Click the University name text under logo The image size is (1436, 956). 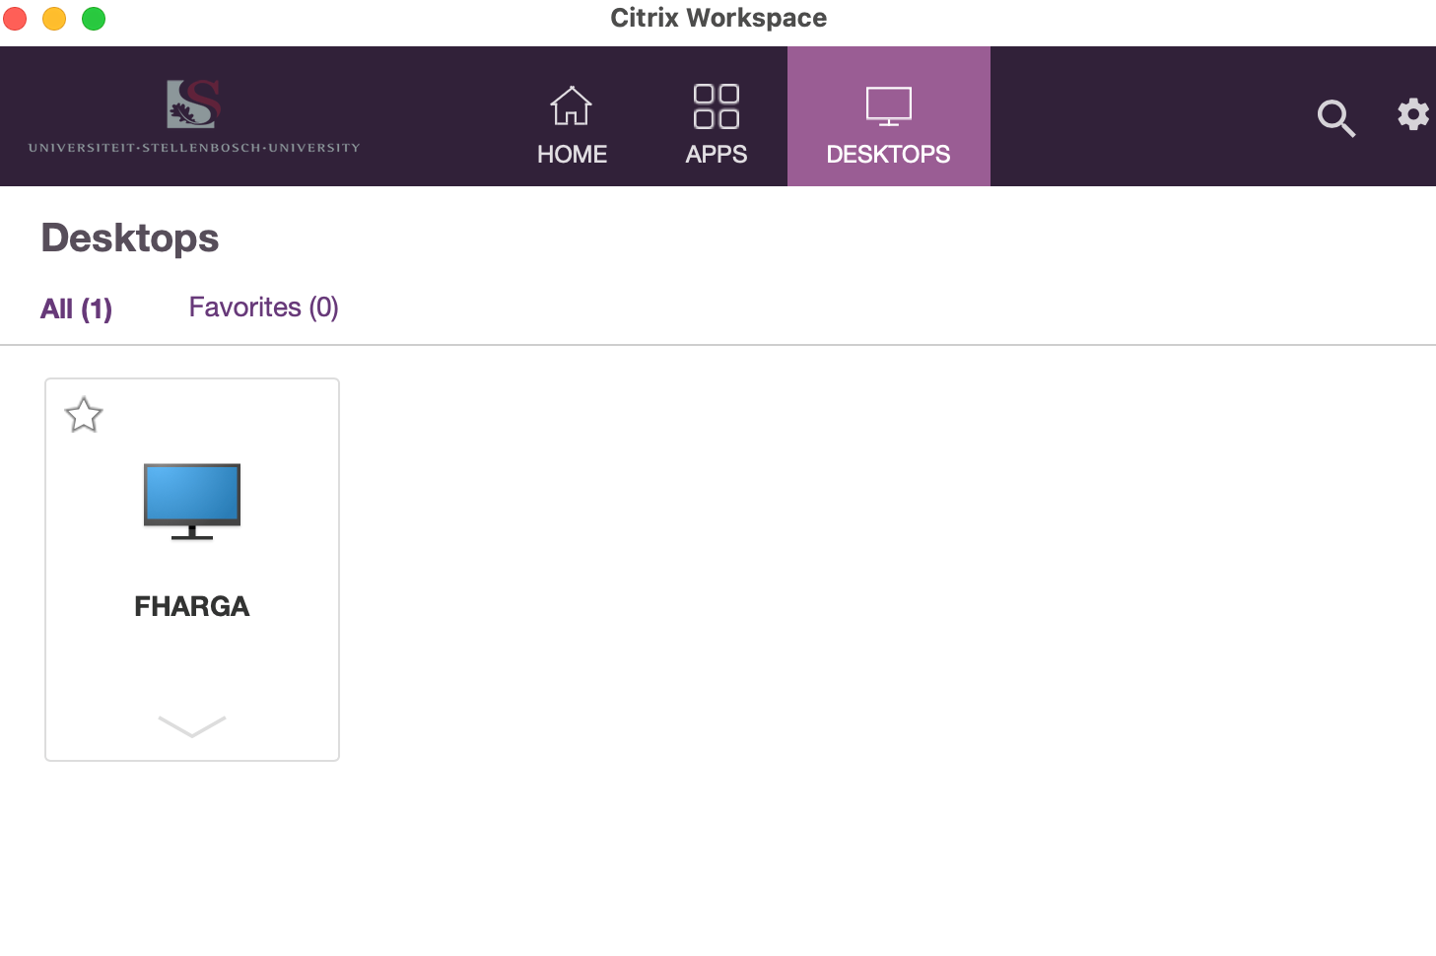pyautogui.click(x=194, y=148)
